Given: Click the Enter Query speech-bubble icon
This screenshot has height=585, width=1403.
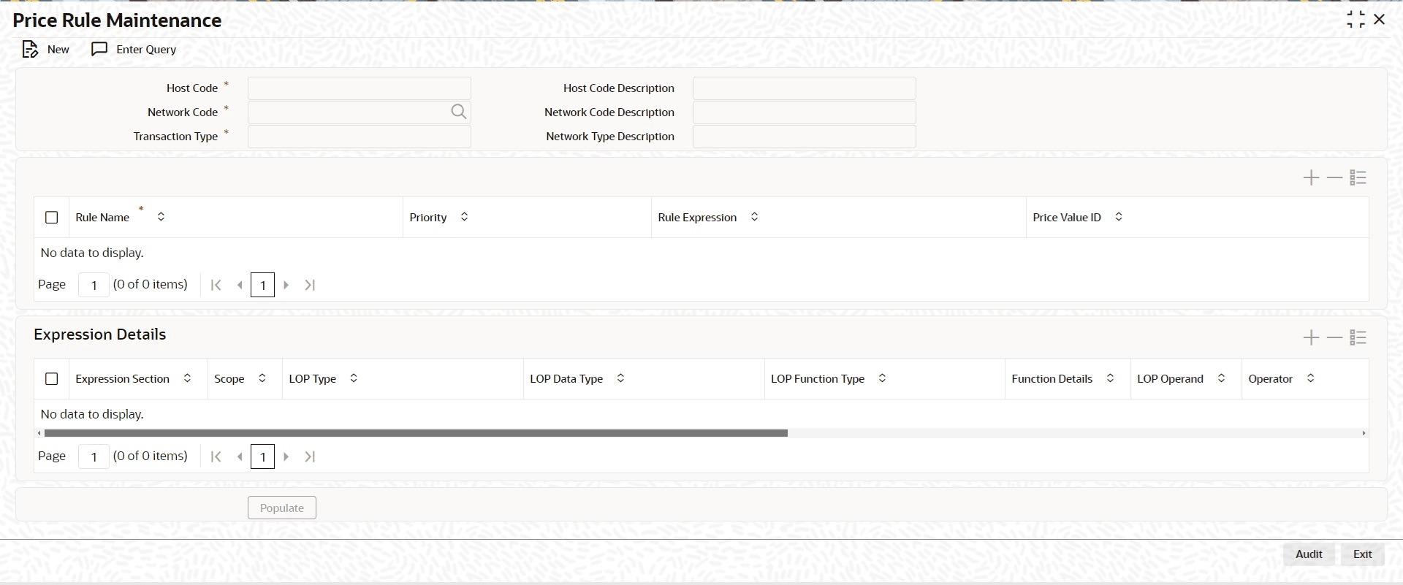Looking at the screenshot, I should point(99,49).
